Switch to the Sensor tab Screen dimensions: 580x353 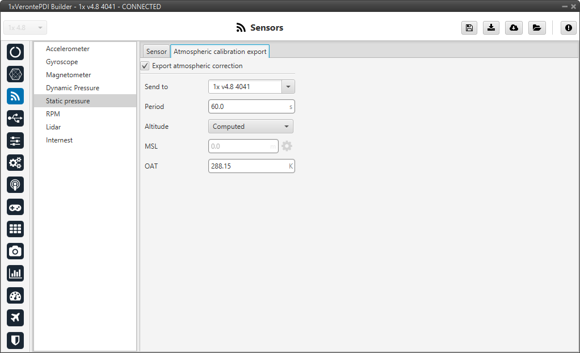click(156, 52)
